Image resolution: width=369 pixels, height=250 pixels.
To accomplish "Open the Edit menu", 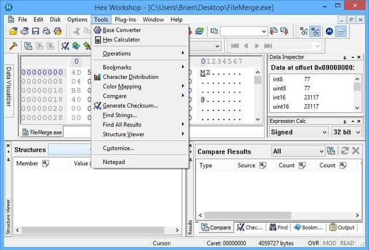I will click(x=39, y=20).
